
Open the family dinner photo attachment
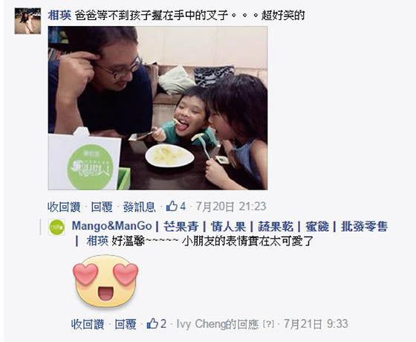coord(157,108)
